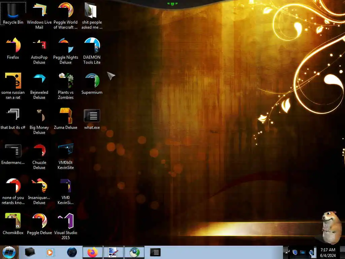Select the 'that but its c#' icon
Screen dimensions: 345x259
click(x=13, y=119)
